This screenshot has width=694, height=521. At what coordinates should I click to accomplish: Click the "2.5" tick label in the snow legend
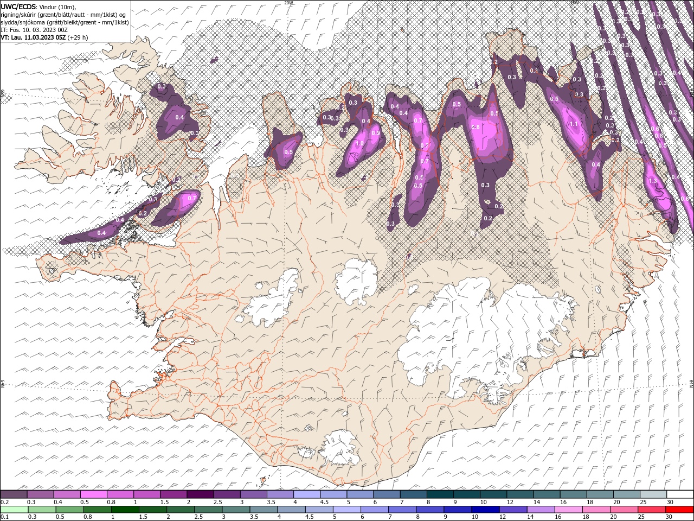[x=218, y=502]
